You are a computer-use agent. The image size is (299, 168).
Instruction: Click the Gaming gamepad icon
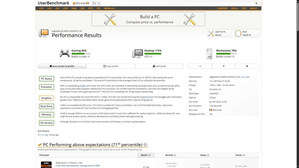click(x=65, y=53)
